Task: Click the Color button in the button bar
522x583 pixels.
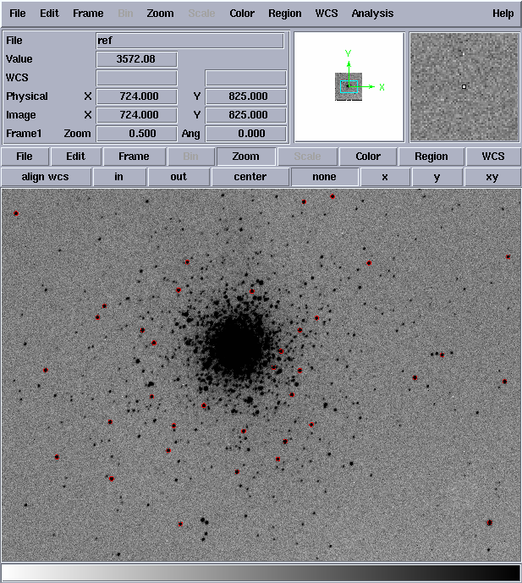Action: pos(368,157)
